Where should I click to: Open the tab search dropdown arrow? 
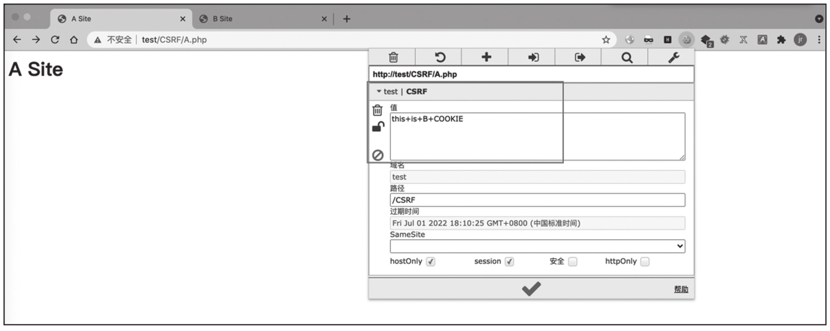pos(819,19)
